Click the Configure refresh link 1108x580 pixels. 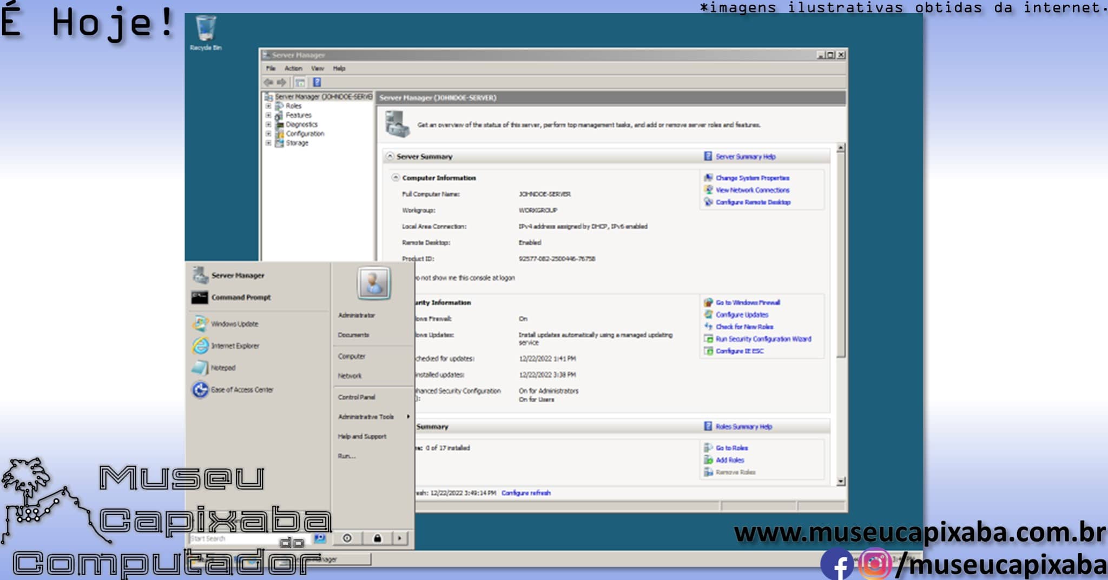(526, 492)
